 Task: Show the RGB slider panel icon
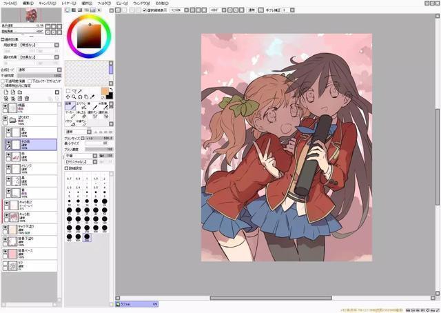click(74, 10)
